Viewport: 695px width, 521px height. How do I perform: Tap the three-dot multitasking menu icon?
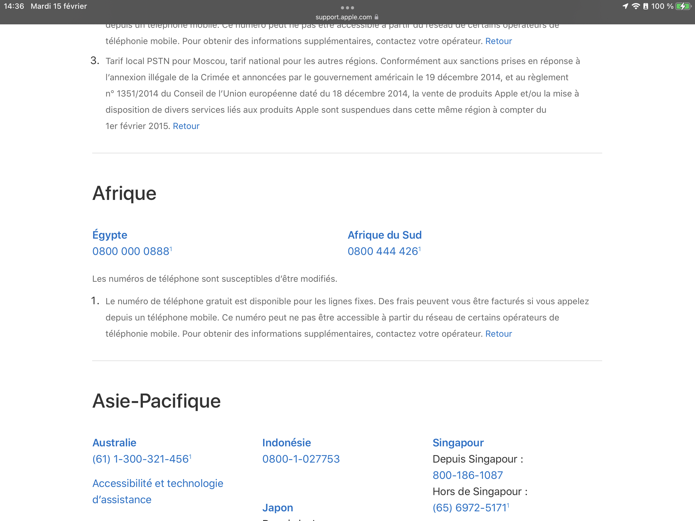[x=347, y=7]
